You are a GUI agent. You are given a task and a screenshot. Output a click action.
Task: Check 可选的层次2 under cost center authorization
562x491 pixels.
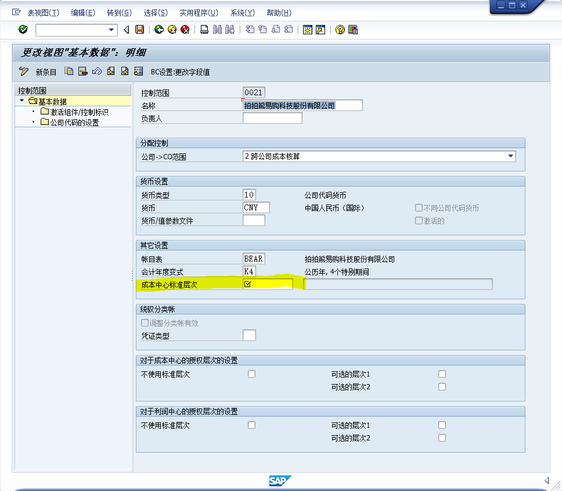[x=442, y=386]
